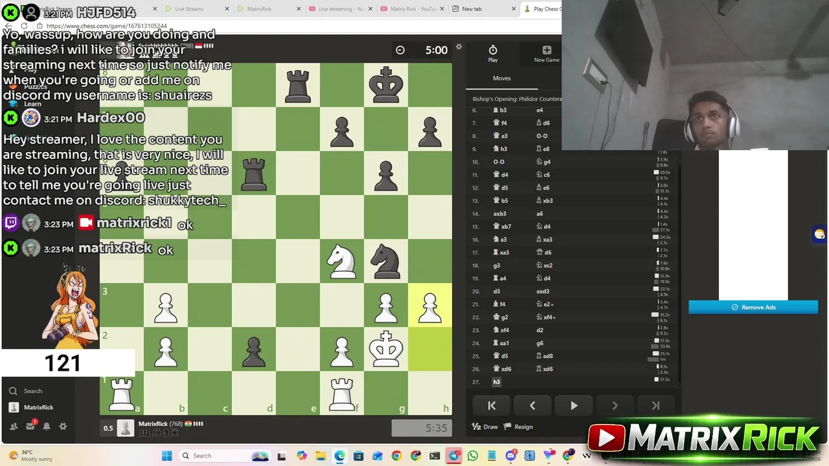Switch to the Moves tab

pos(502,78)
